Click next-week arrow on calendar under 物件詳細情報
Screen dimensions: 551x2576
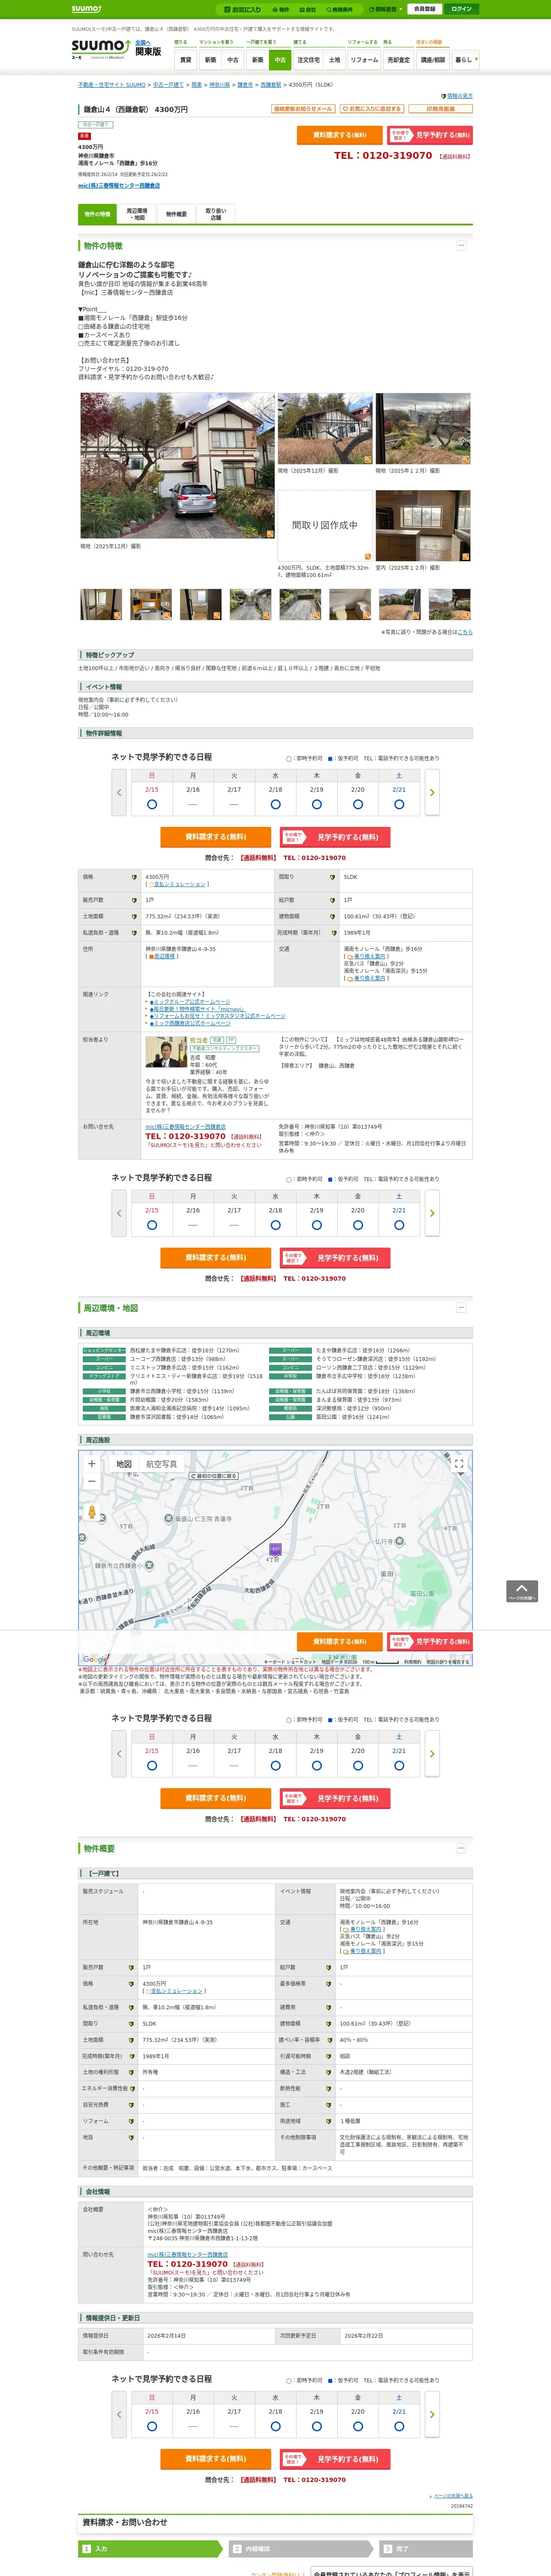coord(432,793)
